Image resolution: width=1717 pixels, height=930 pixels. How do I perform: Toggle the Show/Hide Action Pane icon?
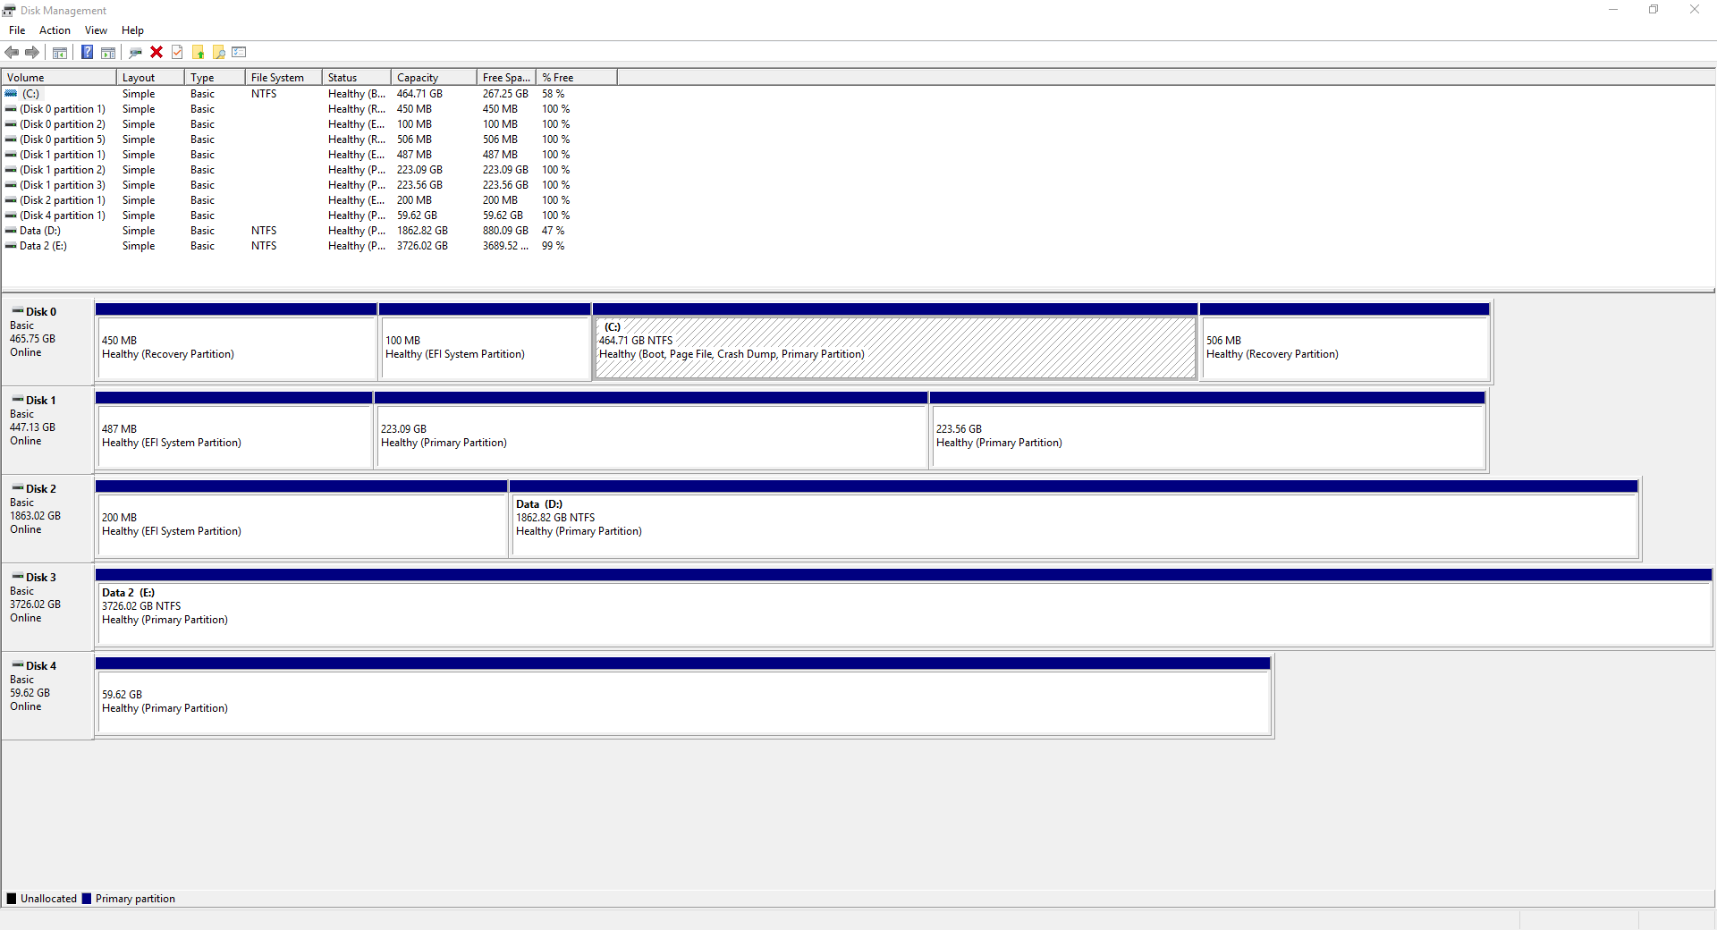108,53
